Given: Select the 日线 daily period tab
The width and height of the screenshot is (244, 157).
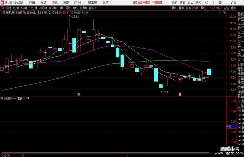Looking at the screenshot, I should click(61, 8).
